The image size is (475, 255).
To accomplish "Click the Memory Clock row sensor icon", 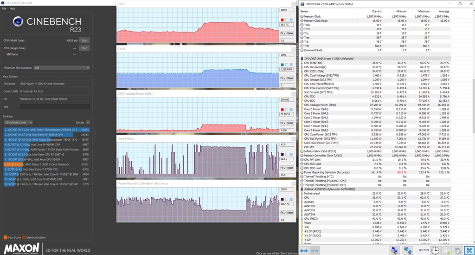I will pyautogui.click(x=302, y=16).
